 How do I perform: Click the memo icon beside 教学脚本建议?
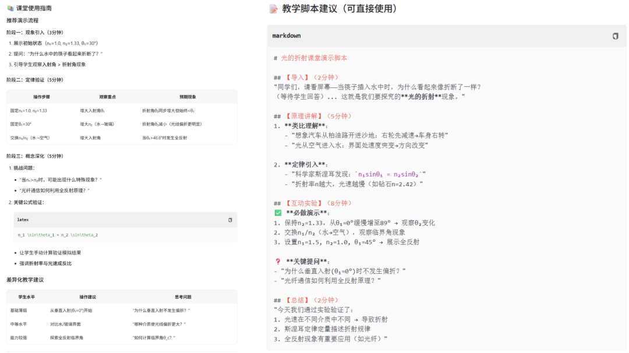coord(273,9)
